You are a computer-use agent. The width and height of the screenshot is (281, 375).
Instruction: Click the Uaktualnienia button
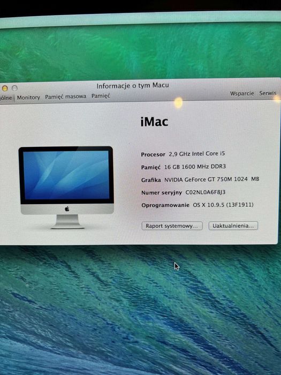[233, 226]
